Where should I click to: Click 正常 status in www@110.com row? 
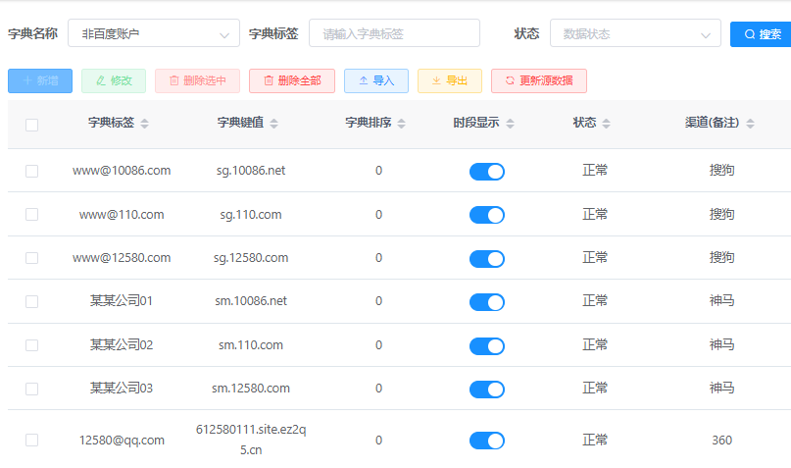click(x=595, y=214)
